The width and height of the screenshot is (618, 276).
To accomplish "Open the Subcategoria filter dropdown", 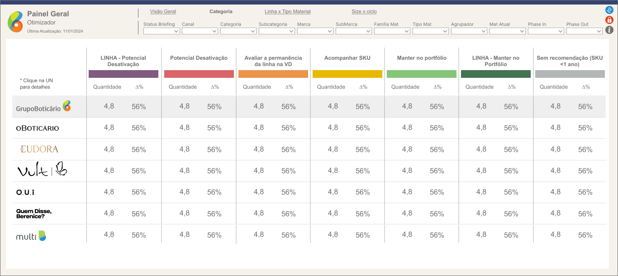I will tap(277, 31).
